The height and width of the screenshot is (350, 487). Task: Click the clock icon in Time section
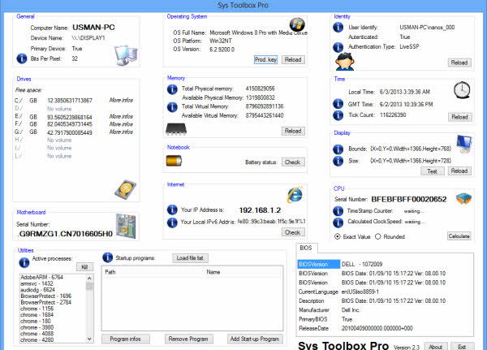tap(462, 90)
